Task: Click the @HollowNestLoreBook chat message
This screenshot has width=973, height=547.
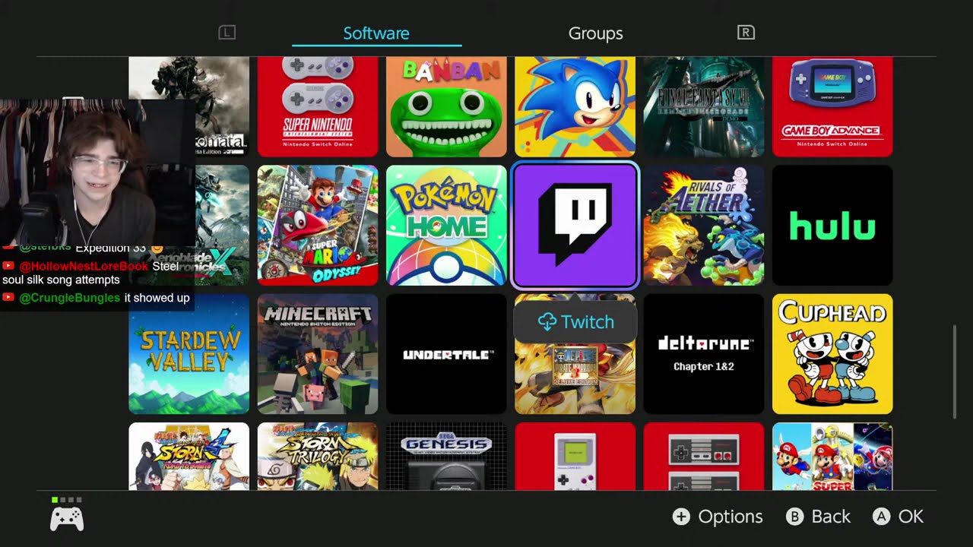Action: pyautogui.click(x=90, y=273)
